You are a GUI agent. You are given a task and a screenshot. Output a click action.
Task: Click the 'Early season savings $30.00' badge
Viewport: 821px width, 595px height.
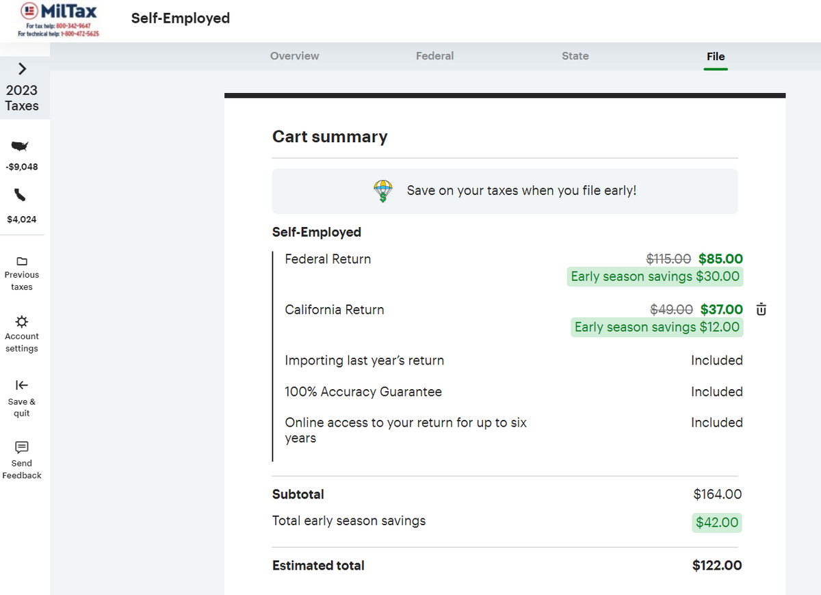click(x=655, y=276)
